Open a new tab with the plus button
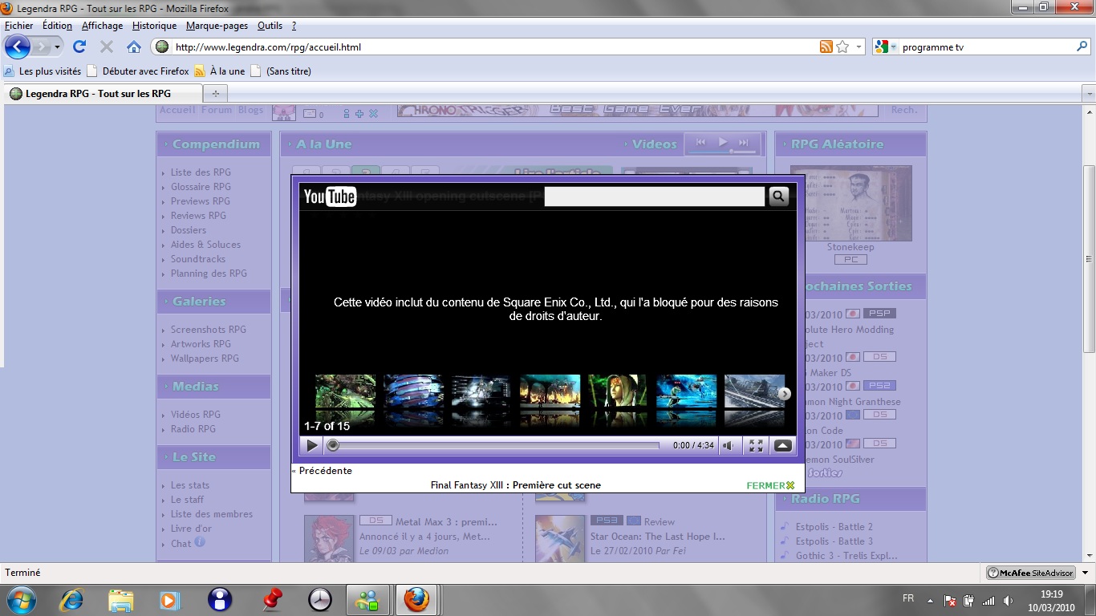Image resolution: width=1096 pixels, height=616 pixels. point(216,94)
